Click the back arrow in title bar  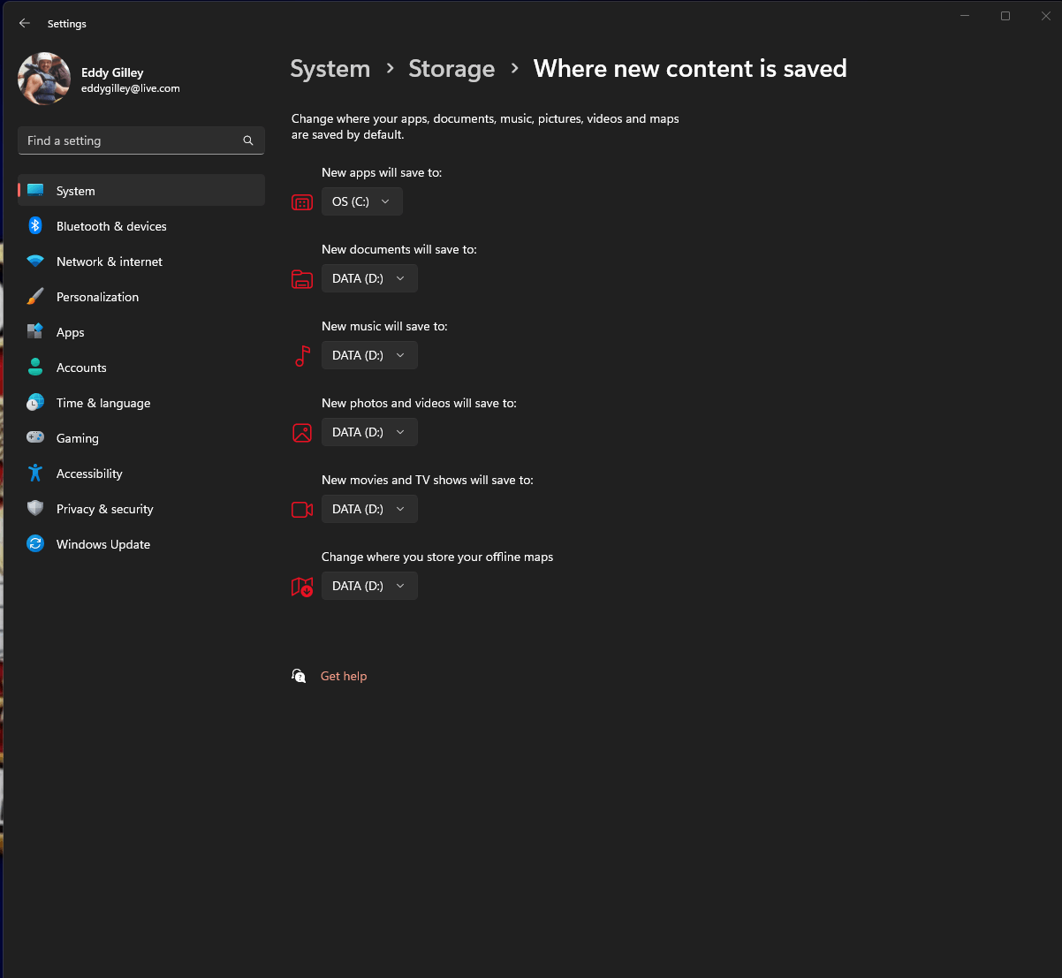pyautogui.click(x=25, y=24)
